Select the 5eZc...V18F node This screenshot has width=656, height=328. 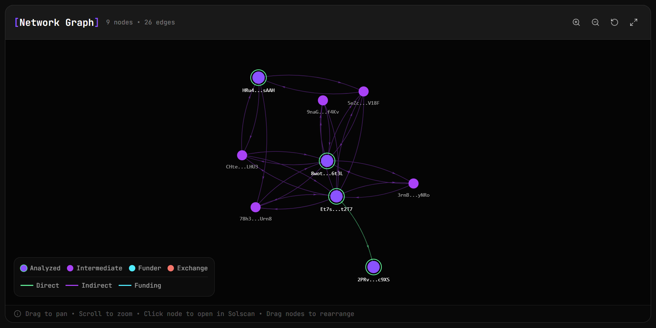(x=363, y=91)
